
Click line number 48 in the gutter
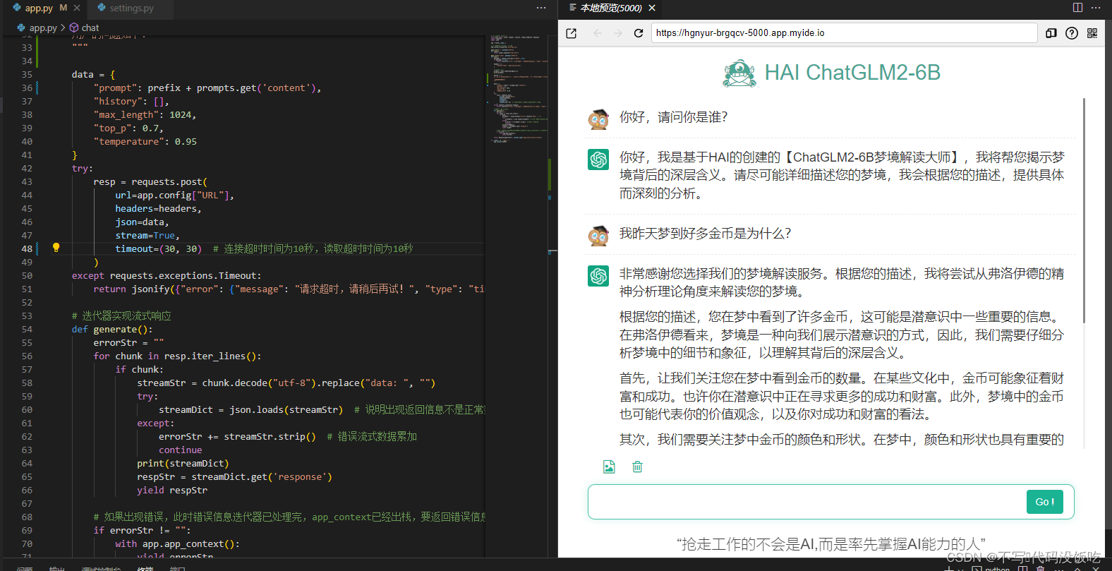click(27, 248)
